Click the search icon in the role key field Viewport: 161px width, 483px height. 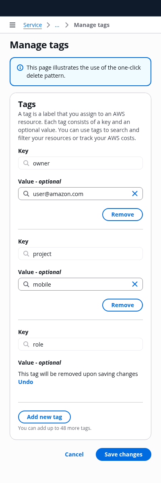tap(26, 344)
